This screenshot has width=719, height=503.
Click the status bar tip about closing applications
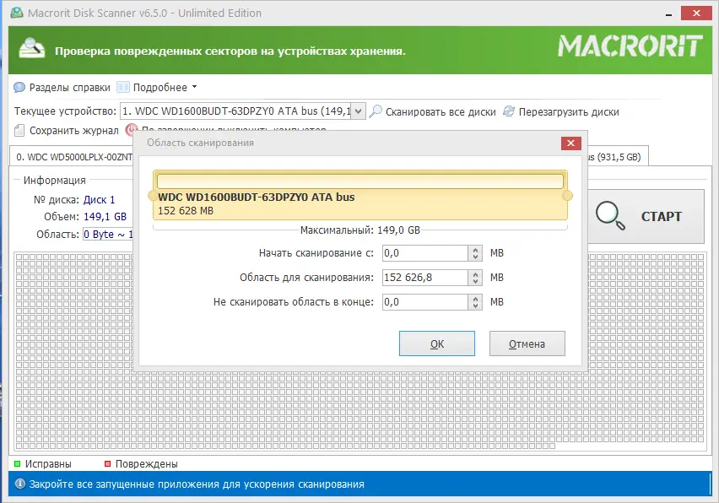tap(197, 484)
